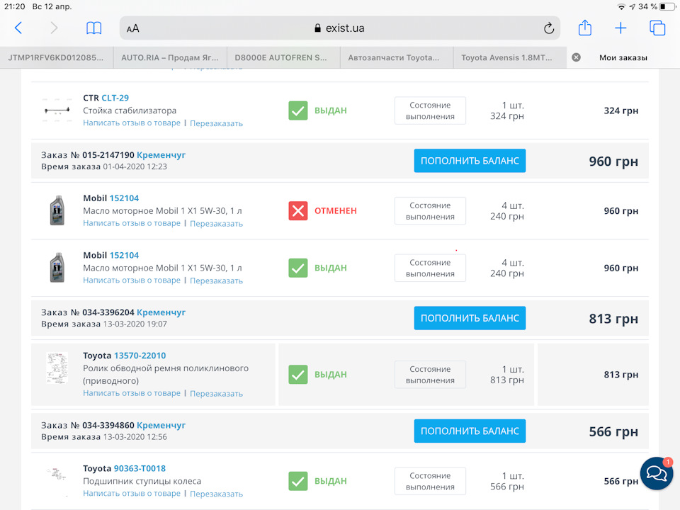Open Toyota 13570-22010 part link

point(140,356)
